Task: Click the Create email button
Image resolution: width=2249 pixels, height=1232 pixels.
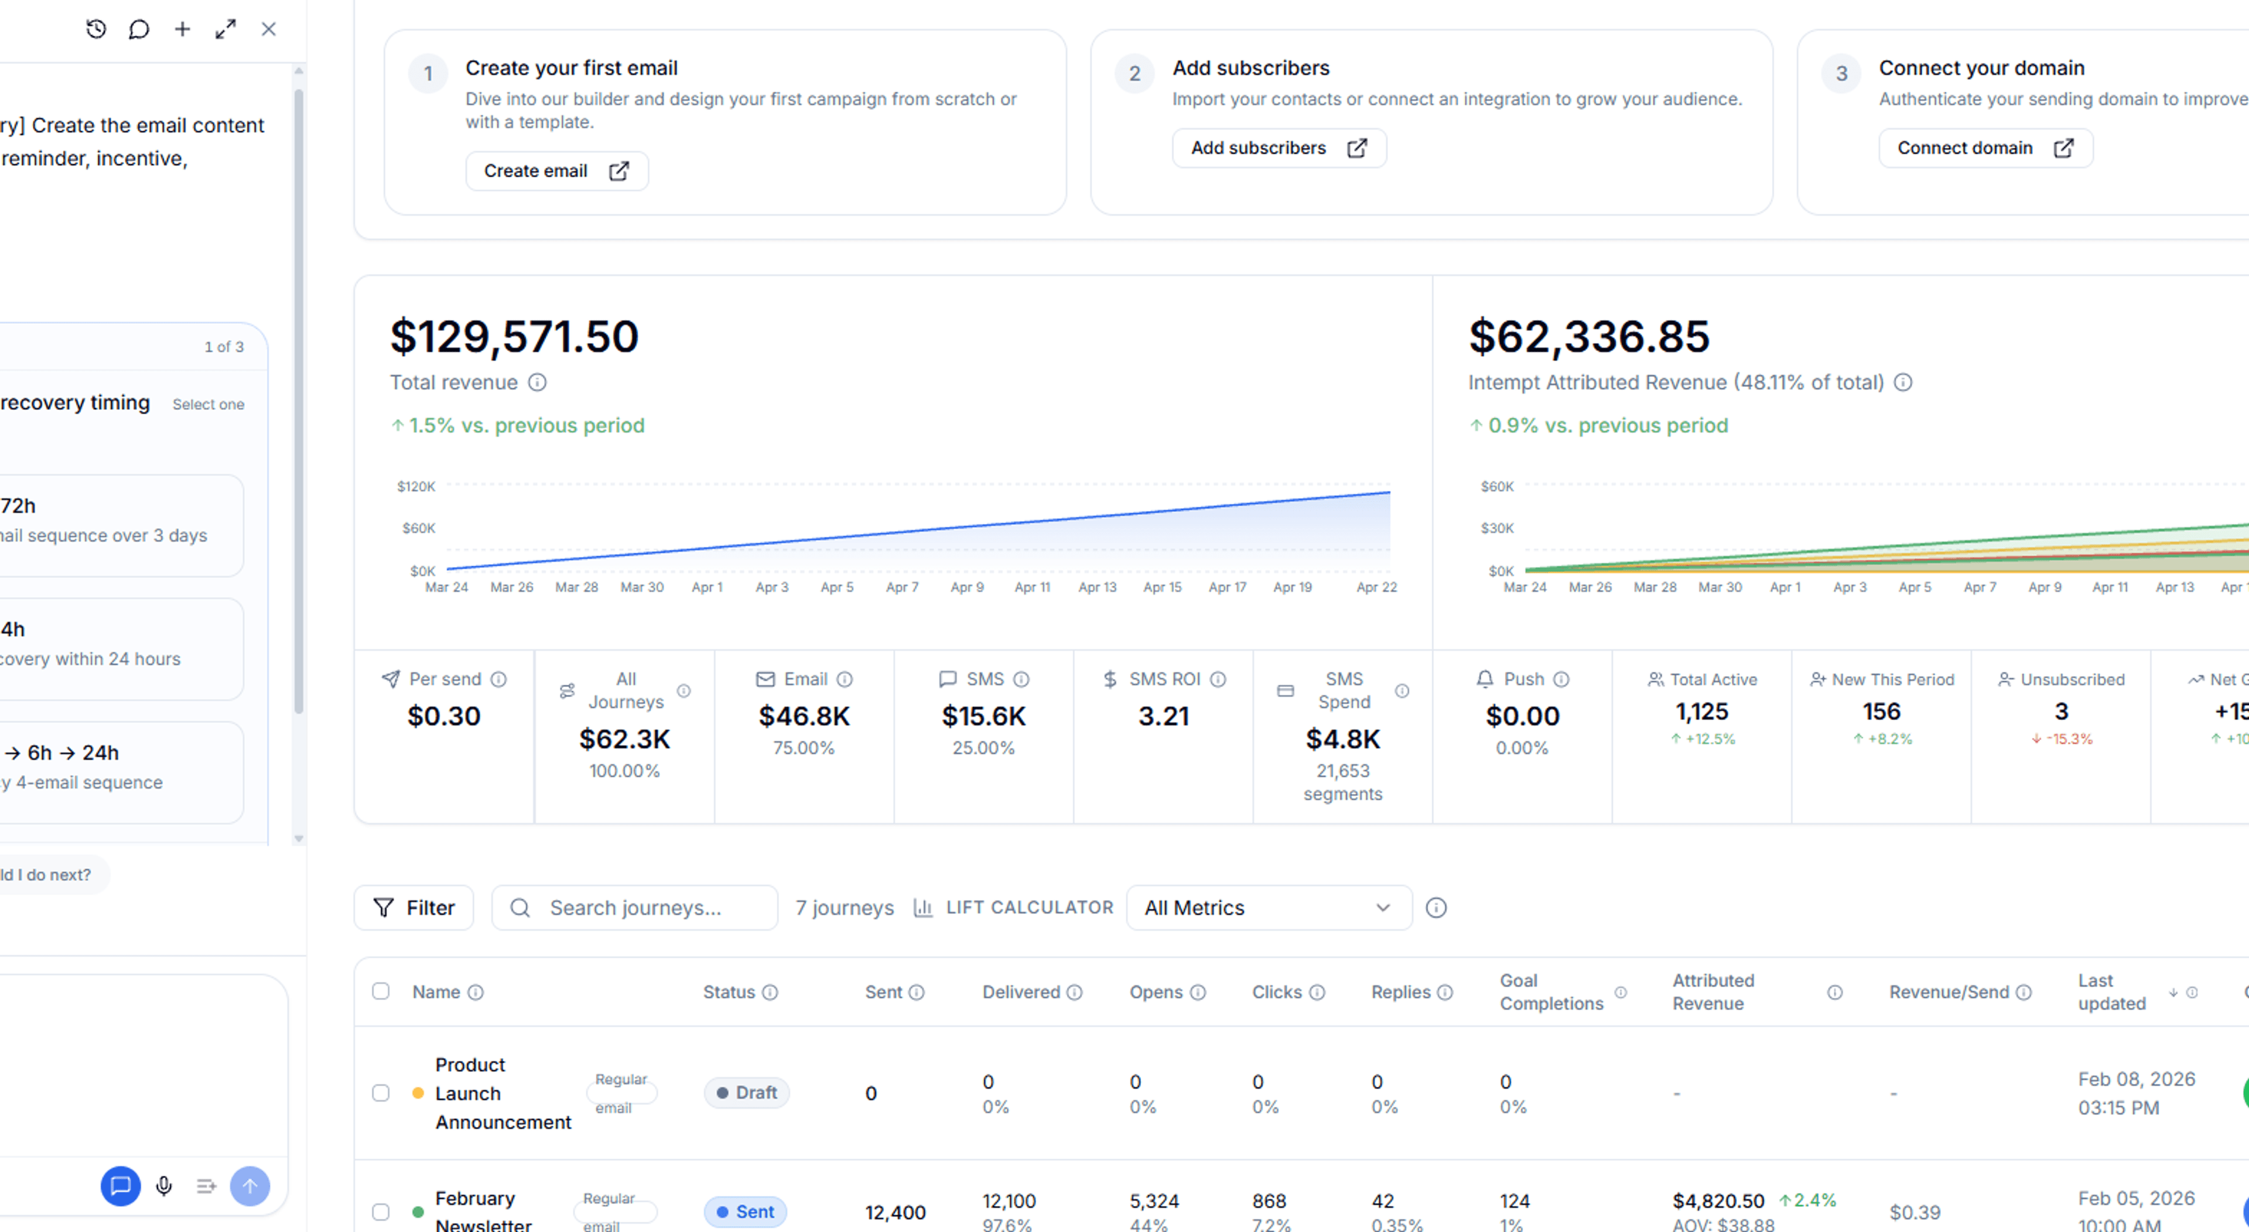Action: pos(556,170)
